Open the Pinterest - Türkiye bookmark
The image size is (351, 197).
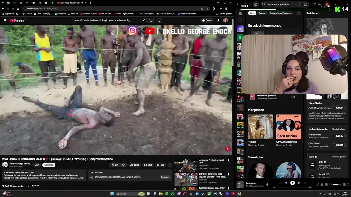coord(88,13)
